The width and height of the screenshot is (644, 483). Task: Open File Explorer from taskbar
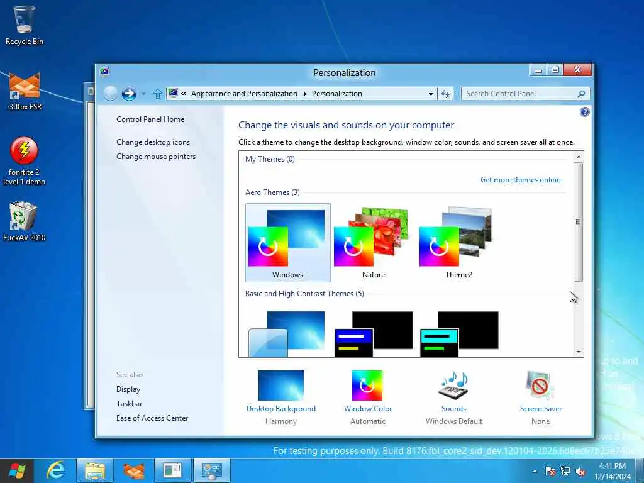(94, 470)
